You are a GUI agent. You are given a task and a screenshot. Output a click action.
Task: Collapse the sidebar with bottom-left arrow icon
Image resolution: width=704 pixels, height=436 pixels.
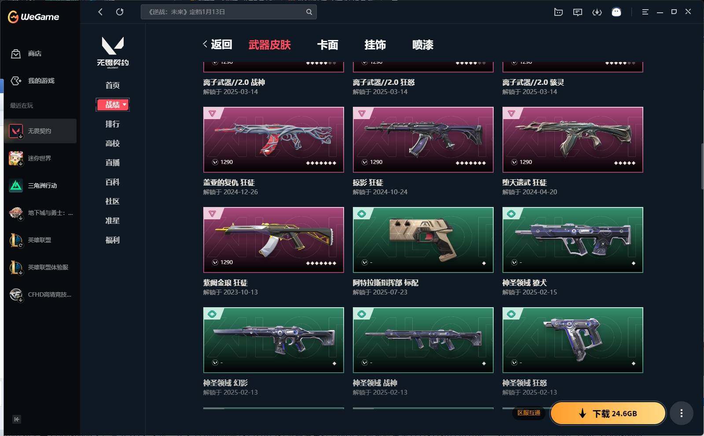click(x=17, y=419)
